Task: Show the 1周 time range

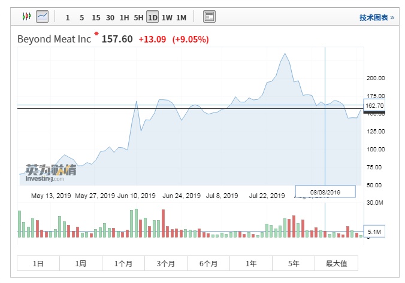Action: [x=80, y=263]
